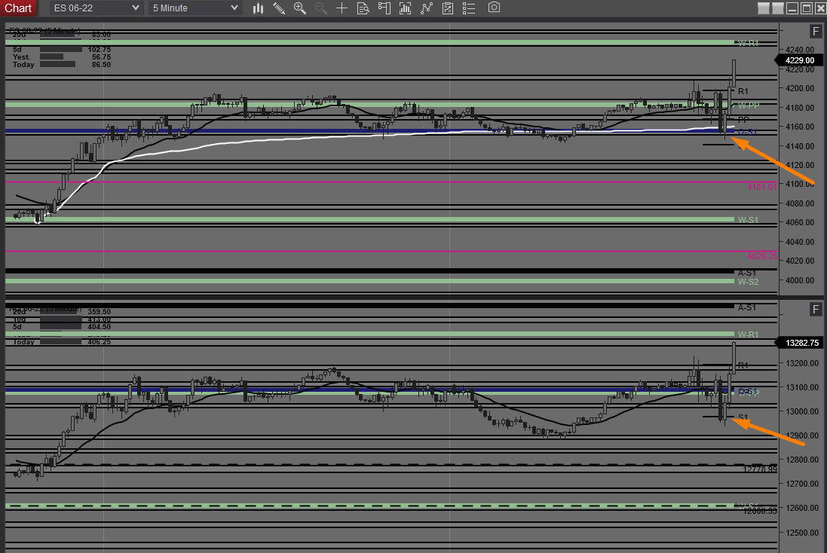The width and height of the screenshot is (827, 553).
Task: Click the greyed Zoom Out magnifier
Action: (320, 8)
